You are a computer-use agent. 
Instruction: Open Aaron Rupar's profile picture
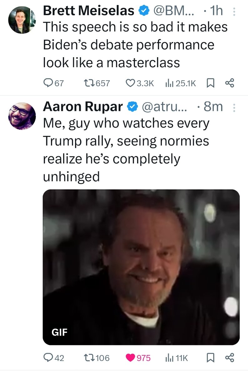point(22,116)
